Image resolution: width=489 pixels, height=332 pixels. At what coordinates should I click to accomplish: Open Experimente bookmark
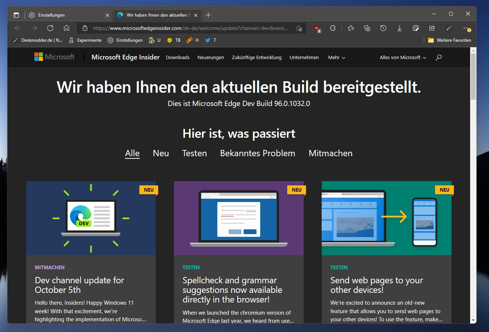point(85,40)
